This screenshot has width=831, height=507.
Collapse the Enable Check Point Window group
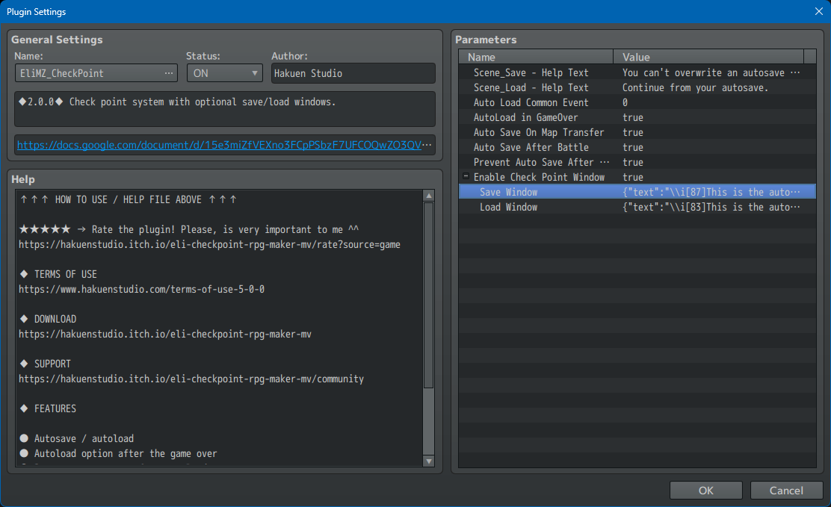(x=466, y=176)
